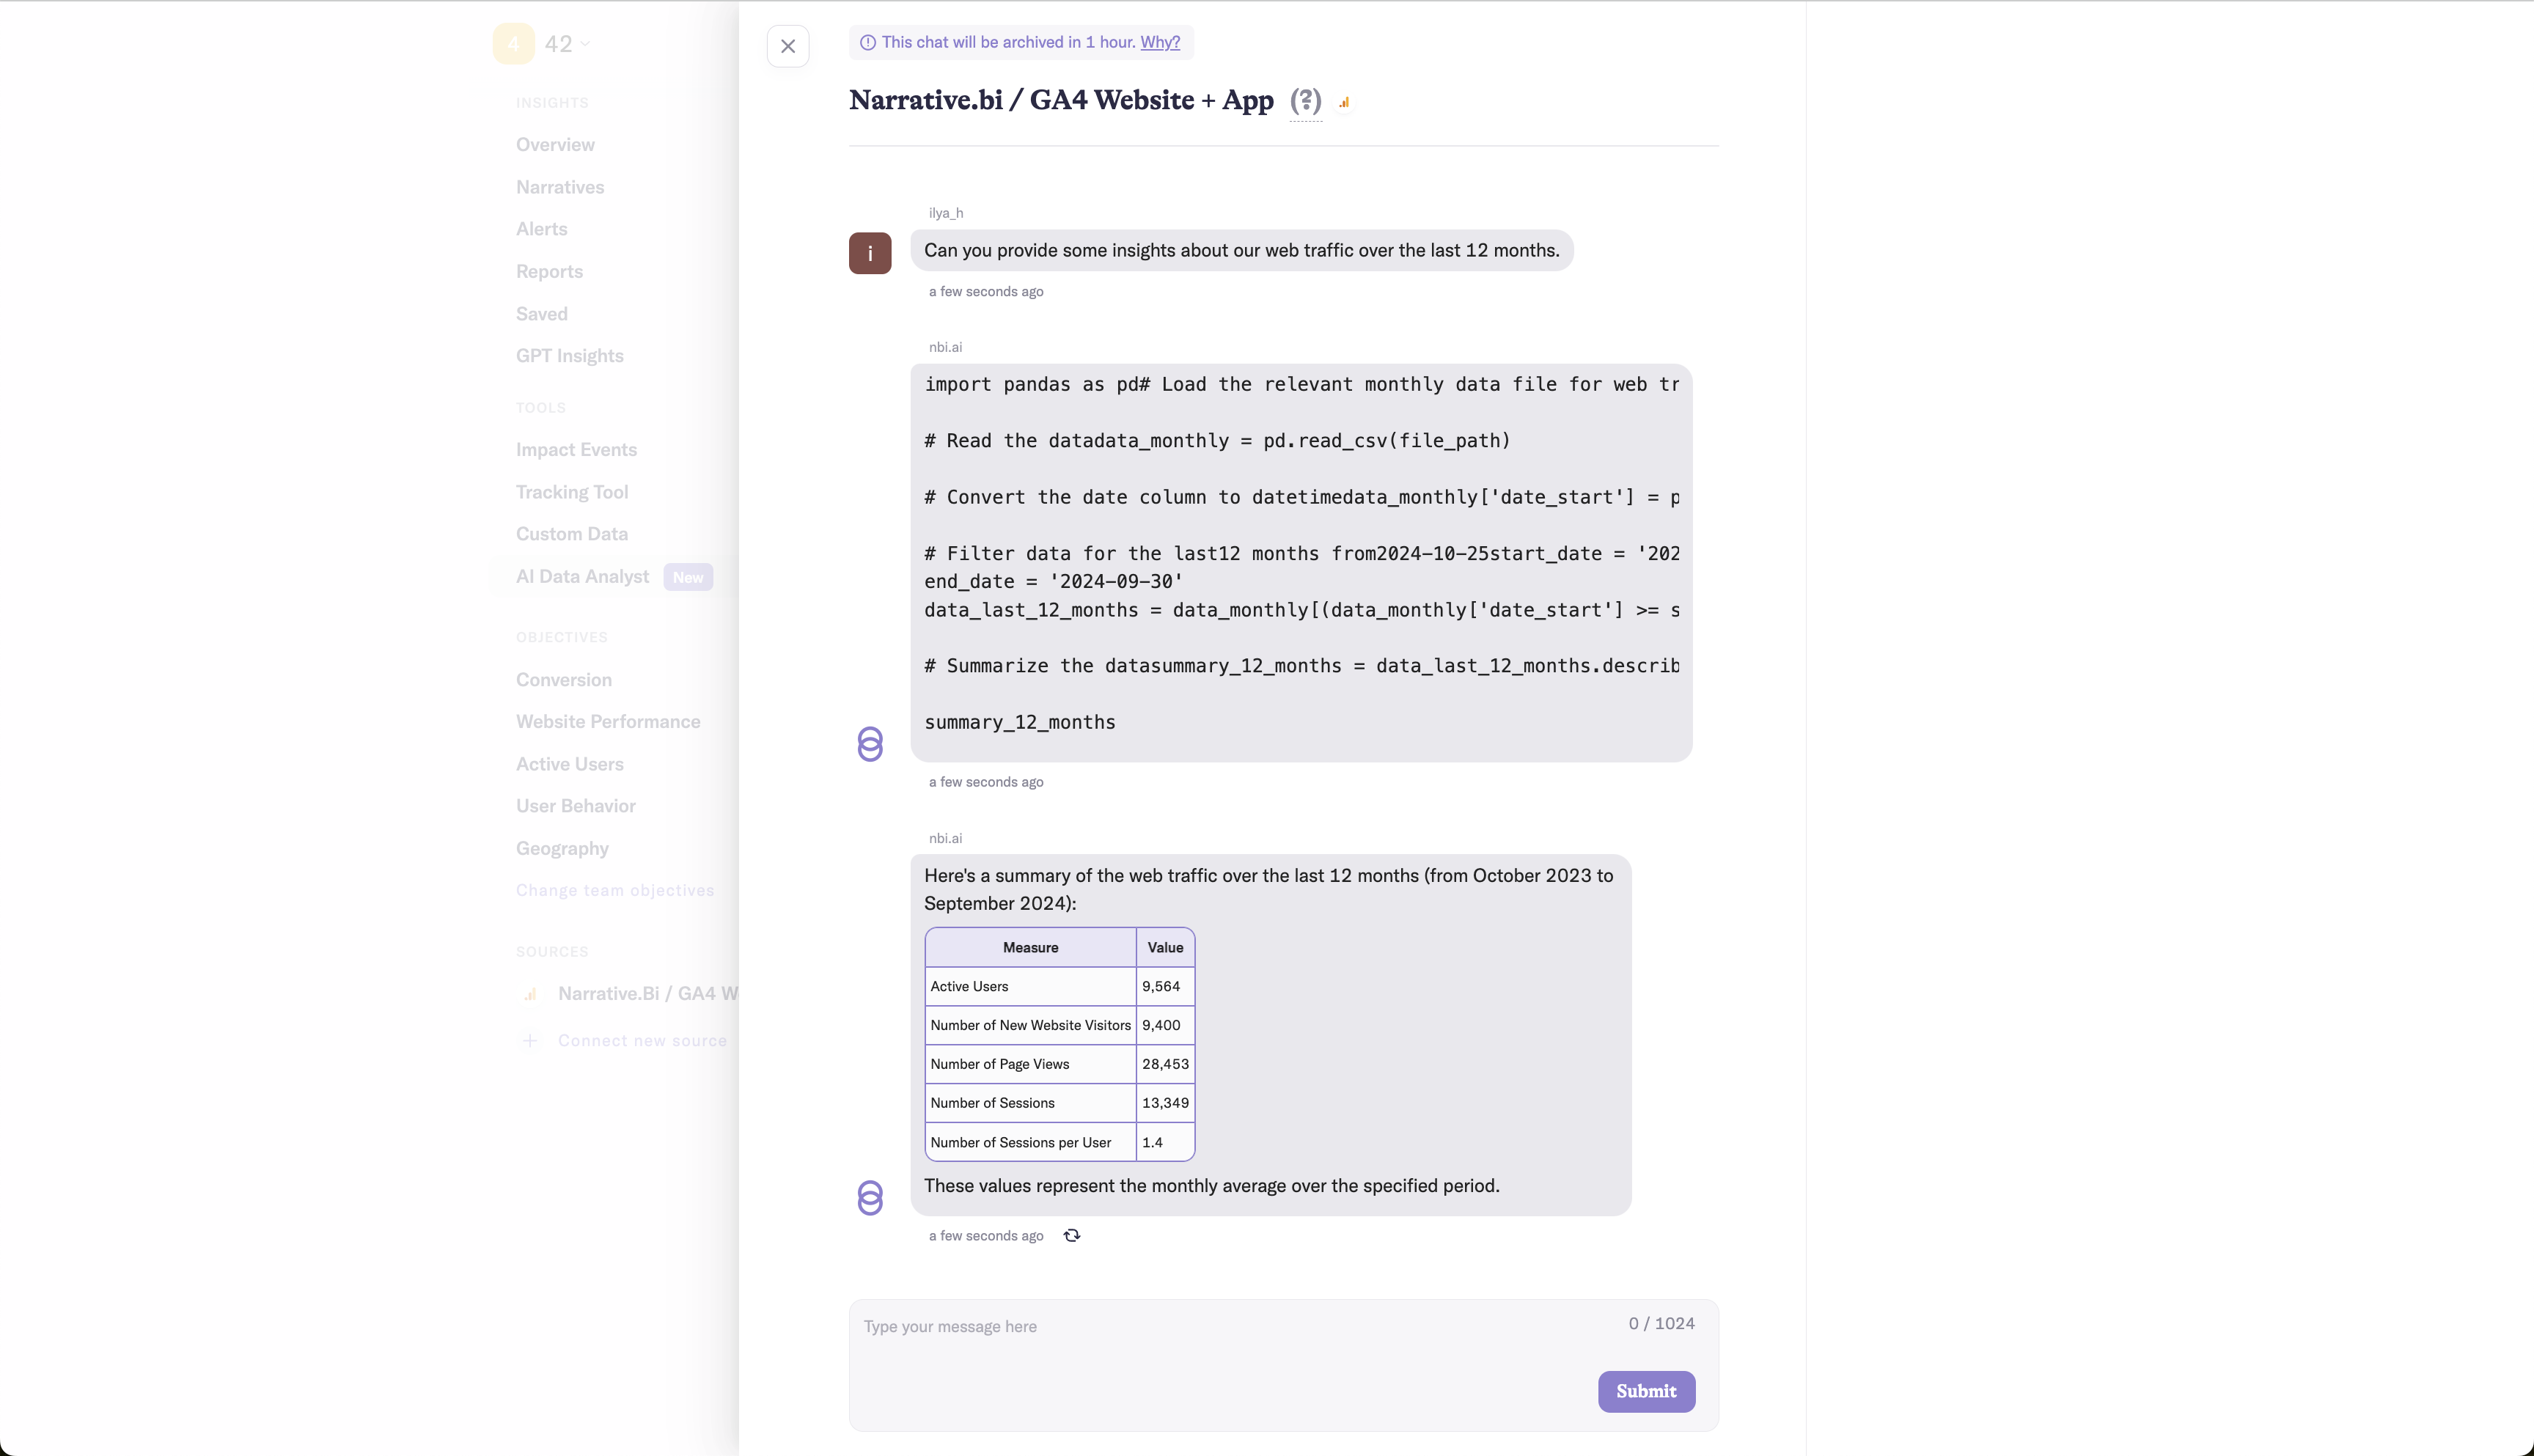Viewport: 2534px width, 1456px height.
Task: Open the Narratives section
Action: pos(559,186)
